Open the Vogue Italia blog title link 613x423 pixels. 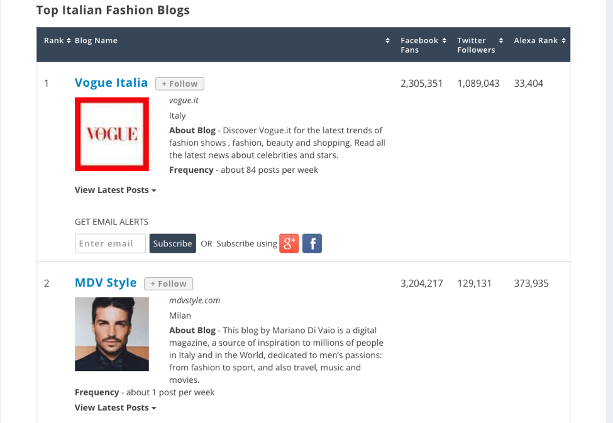point(111,83)
